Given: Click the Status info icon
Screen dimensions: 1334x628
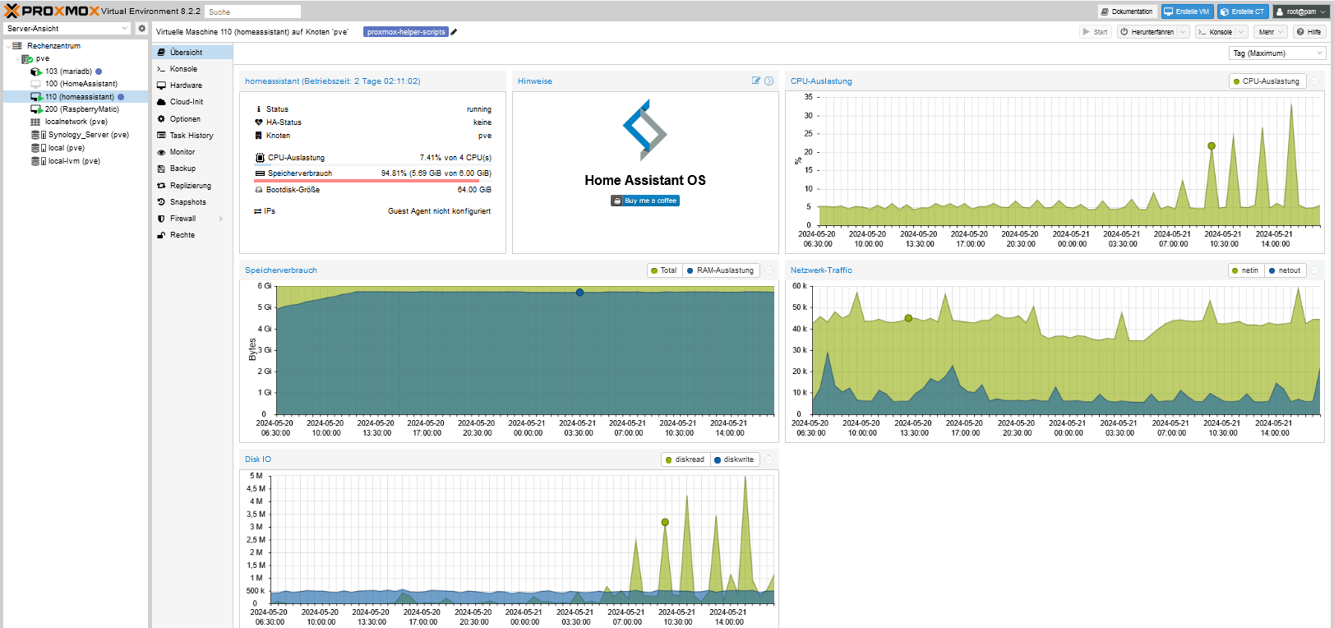Looking at the screenshot, I should point(259,109).
